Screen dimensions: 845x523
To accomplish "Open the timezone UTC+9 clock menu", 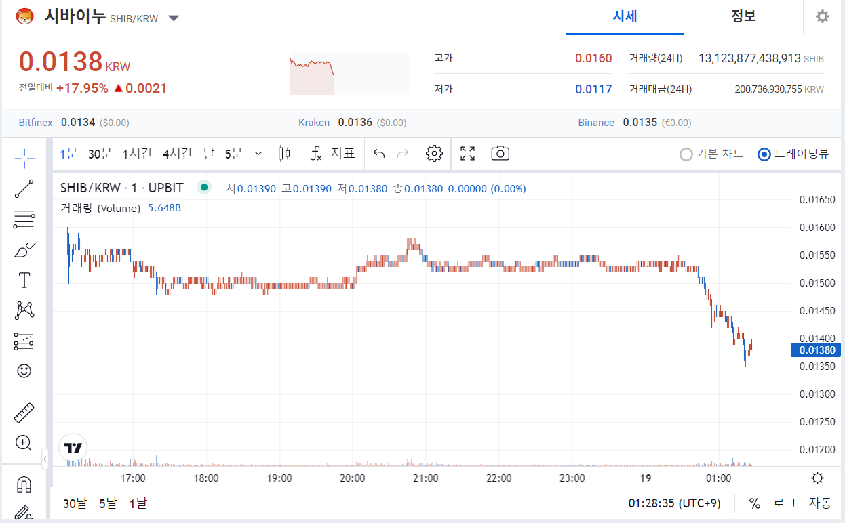I will tap(674, 503).
